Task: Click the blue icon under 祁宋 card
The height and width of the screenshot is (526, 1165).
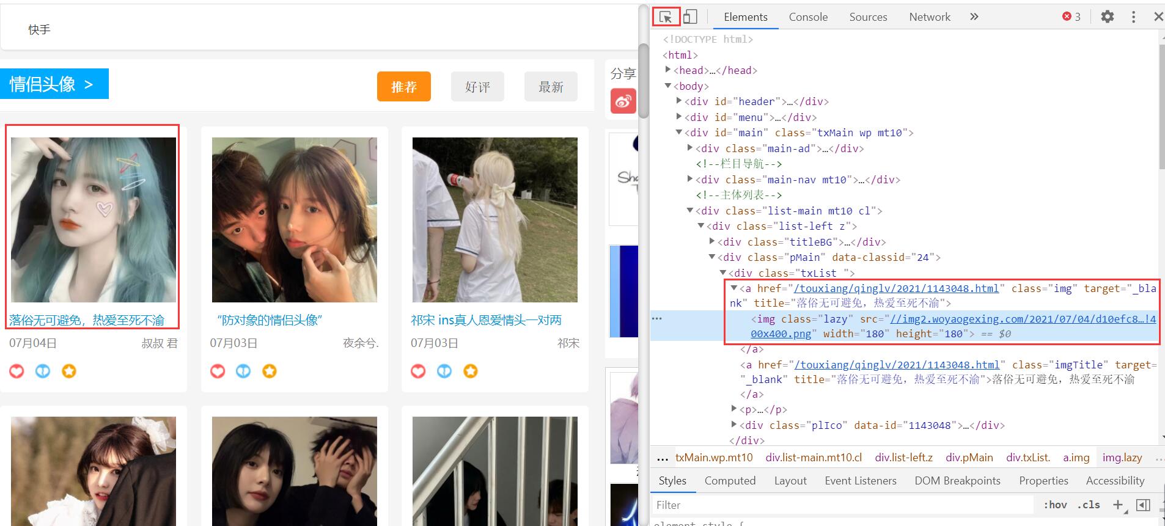Action: (444, 371)
